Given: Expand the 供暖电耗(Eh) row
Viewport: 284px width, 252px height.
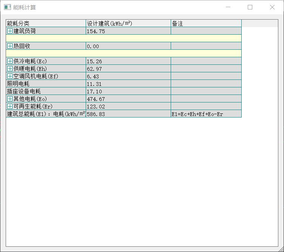Looking at the screenshot, I should click(10, 69).
